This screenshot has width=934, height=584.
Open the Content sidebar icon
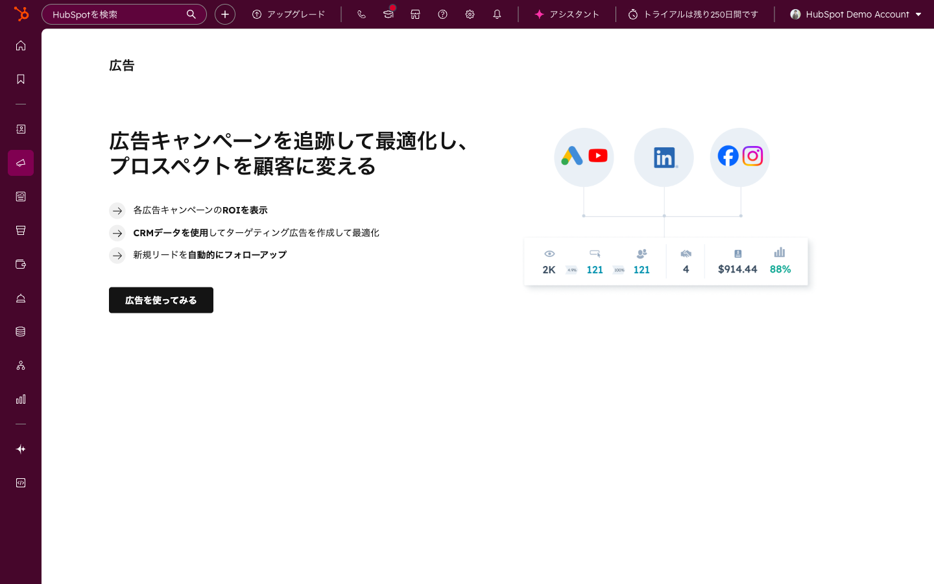(x=21, y=197)
